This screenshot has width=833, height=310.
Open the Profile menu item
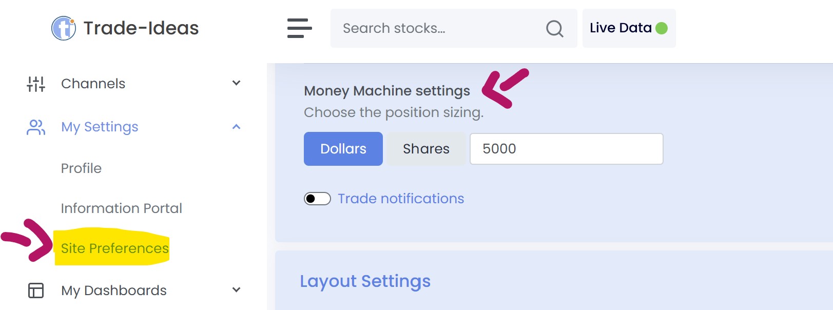coord(81,168)
